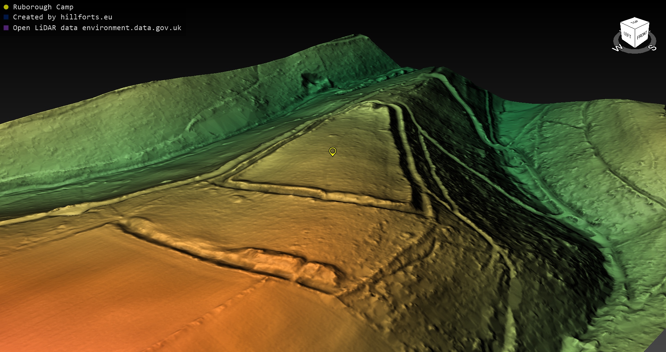Click the purple square beside Open LiDAR data
This screenshot has width=666, height=352.
coord(6,28)
